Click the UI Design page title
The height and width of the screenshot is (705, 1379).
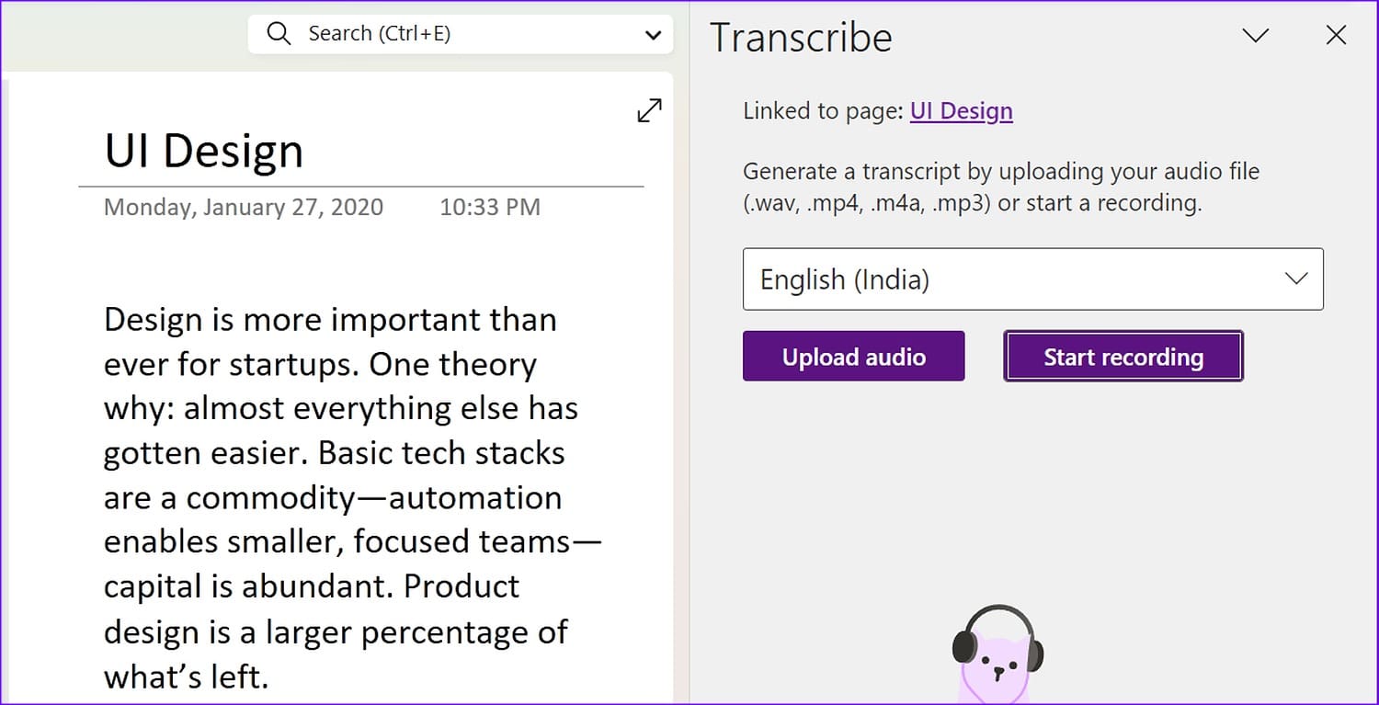pos(203,152)
